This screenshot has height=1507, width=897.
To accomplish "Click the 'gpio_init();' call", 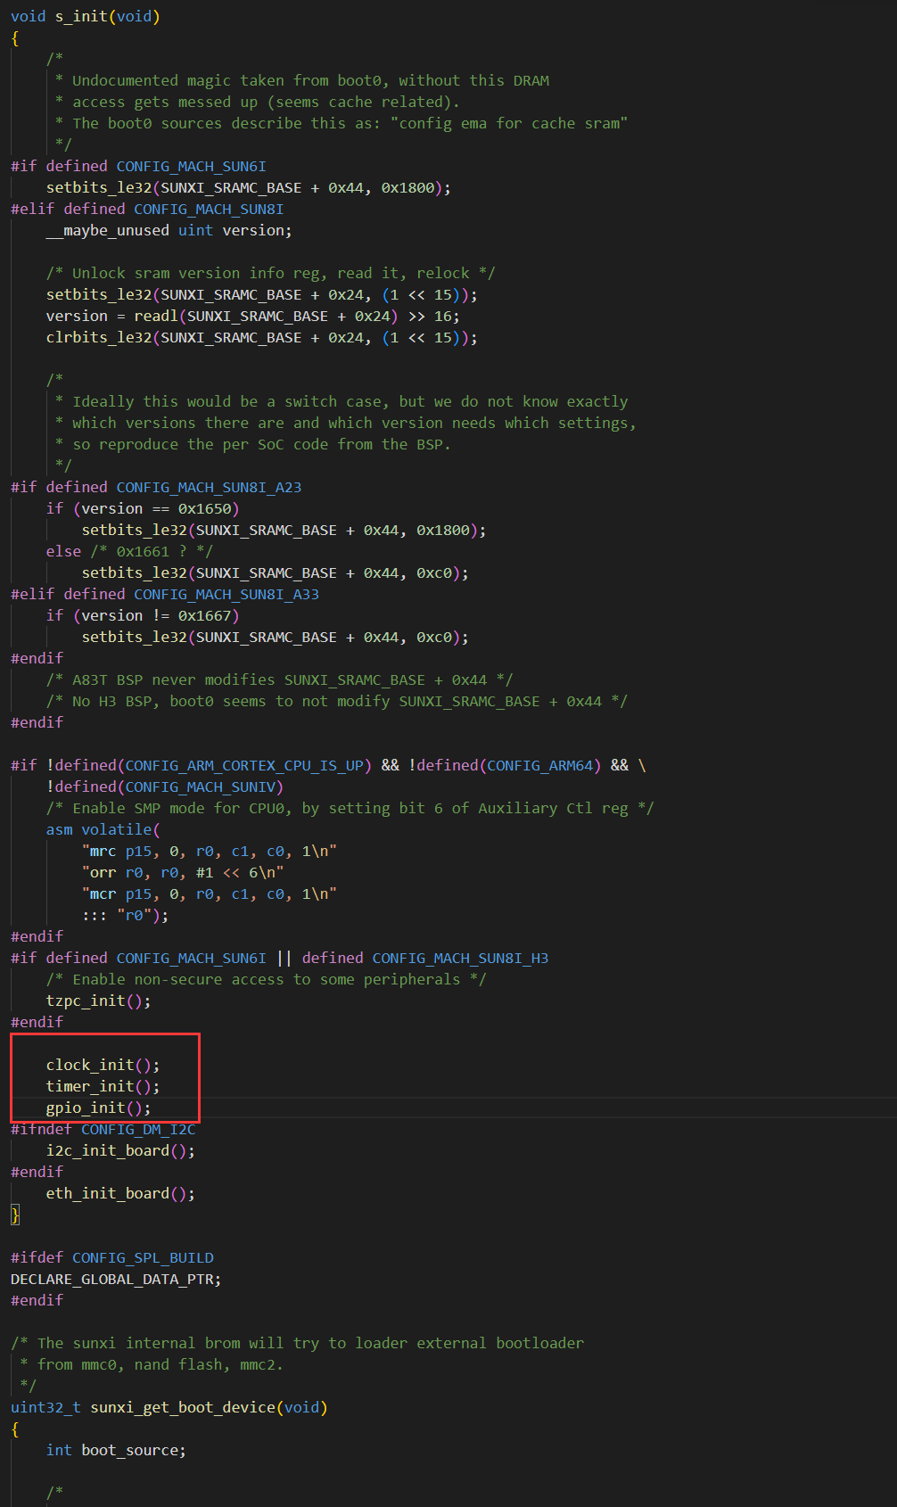I will click(x=99, y=1108).
